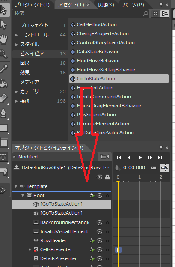Open the Assets chevron in toolbar
This screenshot has height=267, width=175.
tap(3, 190)
